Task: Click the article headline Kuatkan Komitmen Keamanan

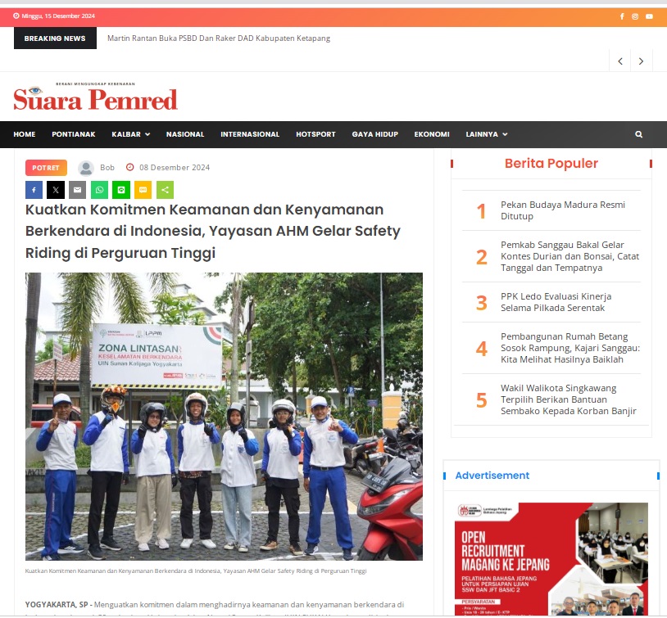Action: pos(213,231)
